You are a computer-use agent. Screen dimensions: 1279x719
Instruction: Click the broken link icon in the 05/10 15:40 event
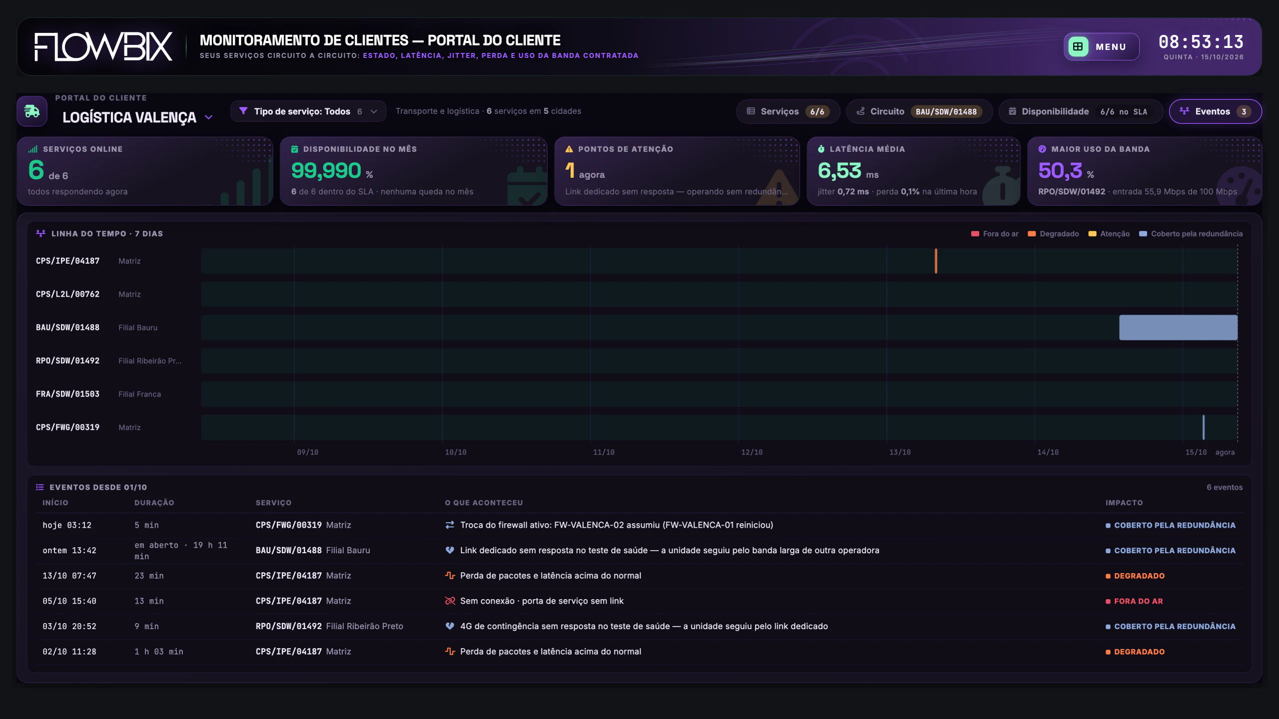tap(450, 601)
